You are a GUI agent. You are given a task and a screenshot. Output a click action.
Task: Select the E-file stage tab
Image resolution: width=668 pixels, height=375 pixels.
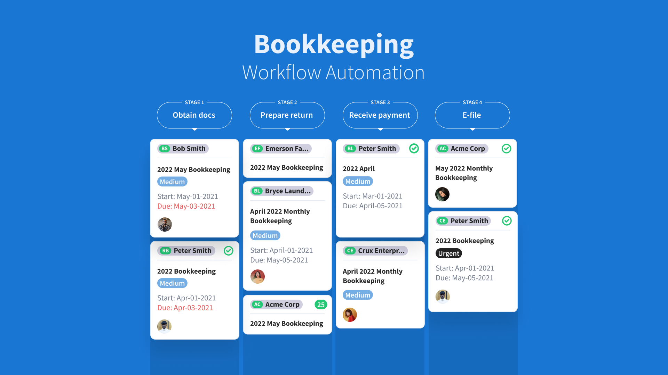472,115
